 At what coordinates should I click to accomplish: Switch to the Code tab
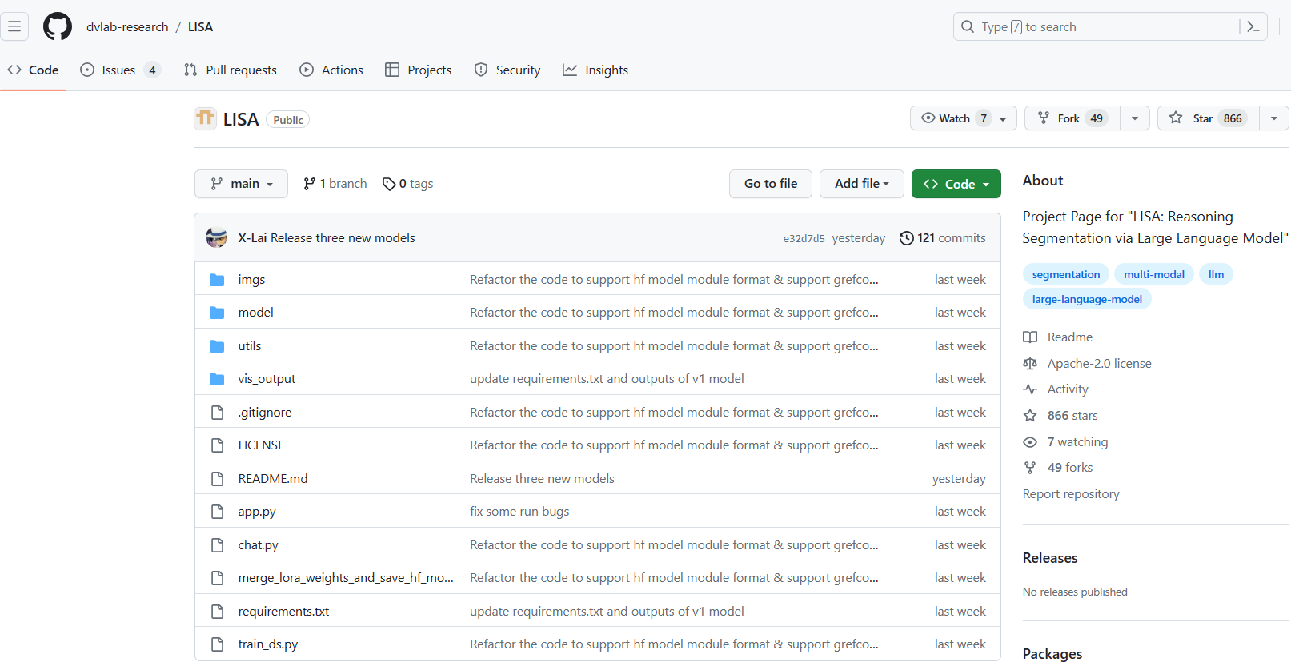[33, 70]
